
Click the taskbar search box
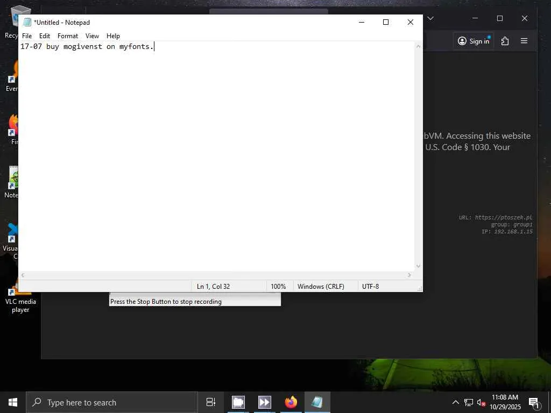(x=112, y=402)
